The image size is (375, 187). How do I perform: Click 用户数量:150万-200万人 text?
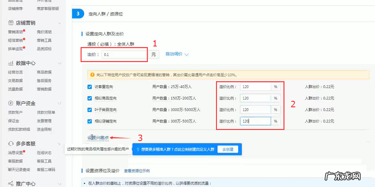click(174, 98)
